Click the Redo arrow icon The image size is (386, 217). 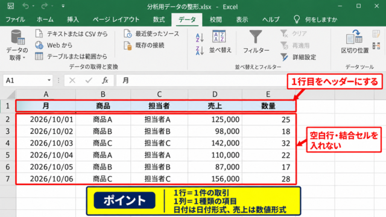[x=44, y=6]
